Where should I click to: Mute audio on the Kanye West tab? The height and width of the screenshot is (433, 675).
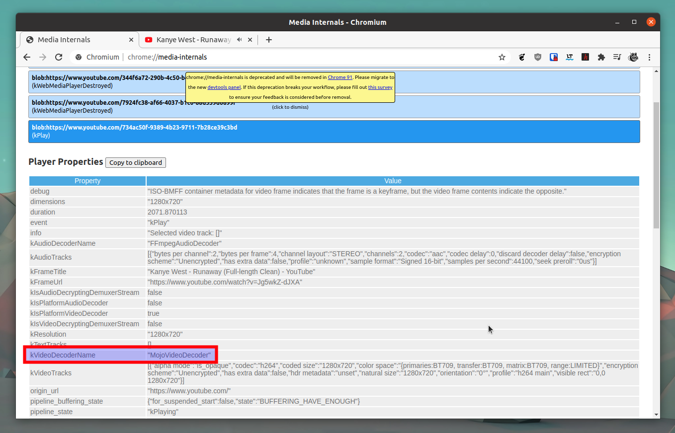pos(239,40)
